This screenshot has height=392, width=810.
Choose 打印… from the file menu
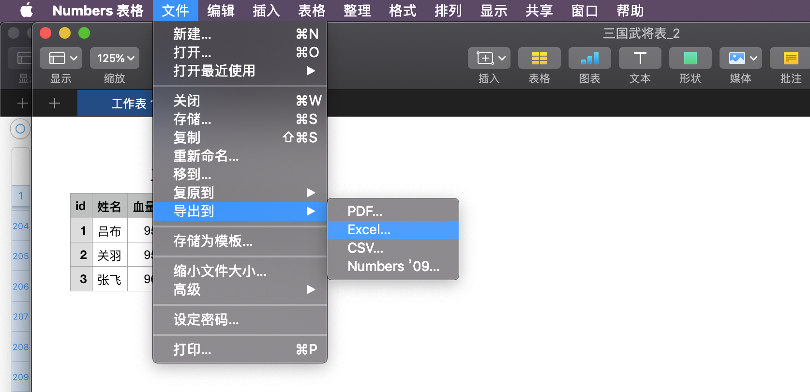[240, 349]
